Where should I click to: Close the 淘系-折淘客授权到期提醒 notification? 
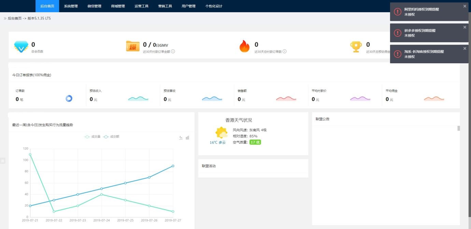coord(465,48)
